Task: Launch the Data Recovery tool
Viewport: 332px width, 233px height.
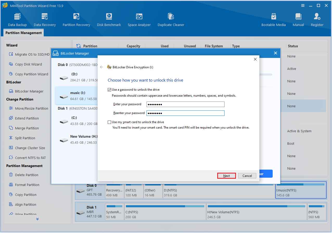Action: 45,20
